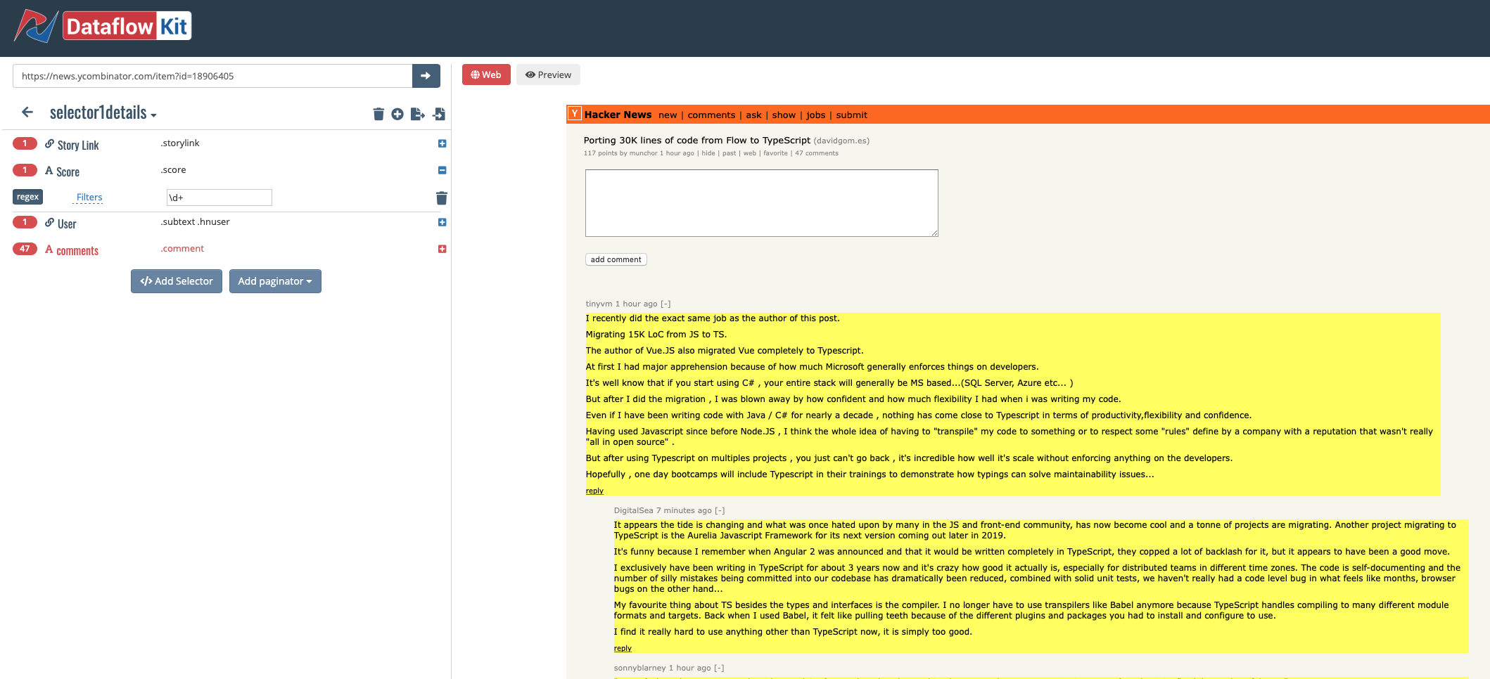Click the Hacker News title link
The height and width of the screenshot is (679, 1490).
[618, 115]
